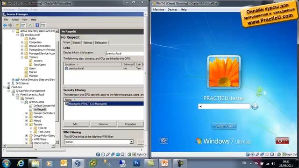Click mouse integration icon in Win7-1 VM status bar
Viewport: 299px width, 168px height.
[279, 154]
